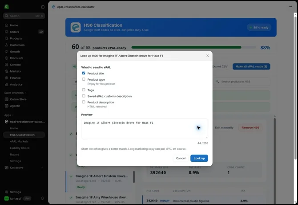Click the notifications bell icon
Viewport: 298px width, 205px height.
pyautogui.click(x=42, y=198)
